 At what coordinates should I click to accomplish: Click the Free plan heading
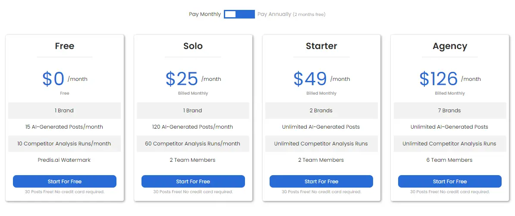click(x=65, y=46)
